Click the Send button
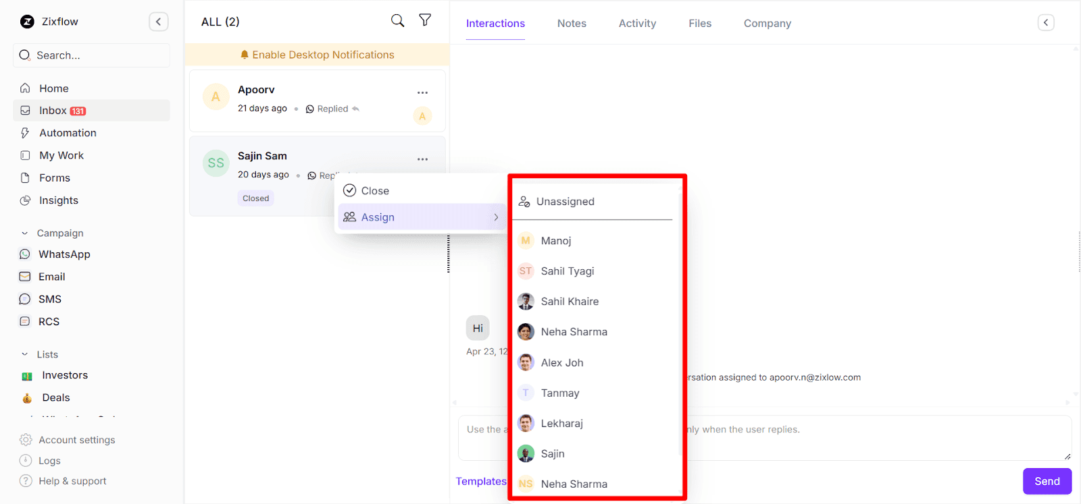 [x=1047, y=481]
